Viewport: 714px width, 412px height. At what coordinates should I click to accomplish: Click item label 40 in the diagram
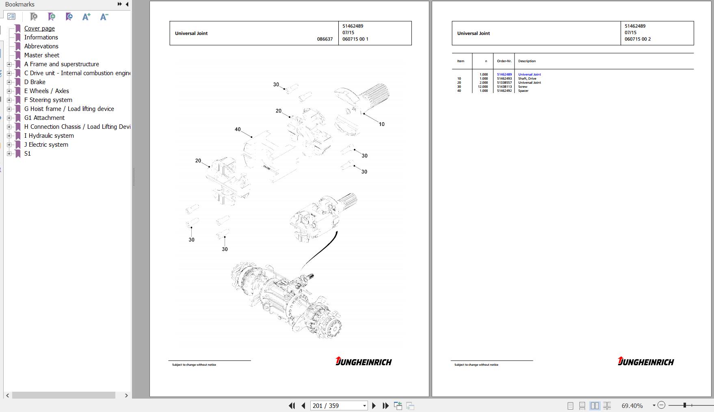(238, 130)
